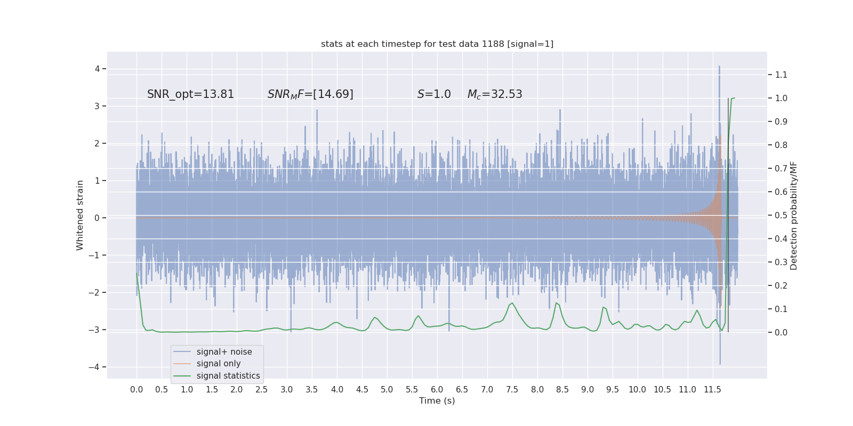The height and width of the screenshot is (426, 853).
Task: Click the orange 'signal only' legend line
Action: pyautogui.click(x=182, y=364)
